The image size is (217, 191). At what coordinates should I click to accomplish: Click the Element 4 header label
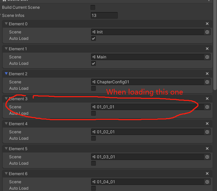click(x=18, y=124)
